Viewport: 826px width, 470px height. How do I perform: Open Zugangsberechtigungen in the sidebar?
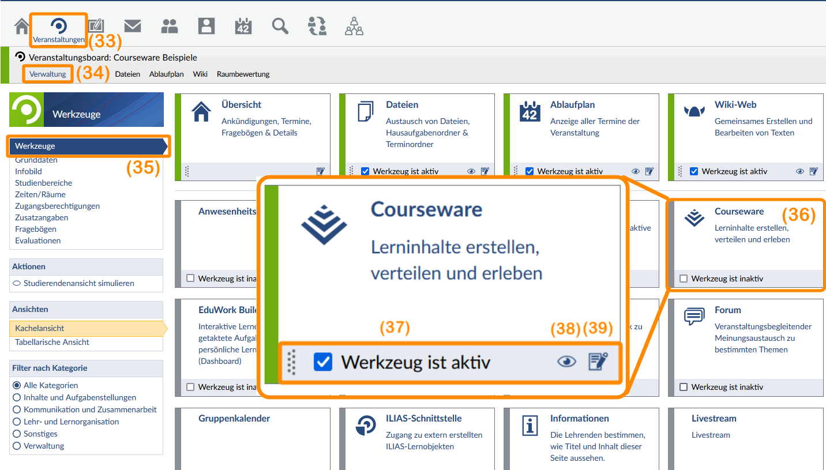tap(57, 206)
